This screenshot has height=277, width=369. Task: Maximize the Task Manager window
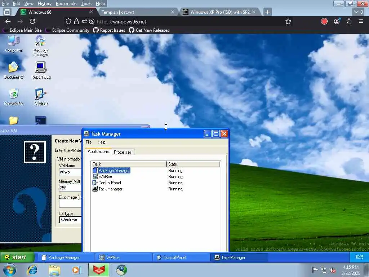[x=216, y=134]
